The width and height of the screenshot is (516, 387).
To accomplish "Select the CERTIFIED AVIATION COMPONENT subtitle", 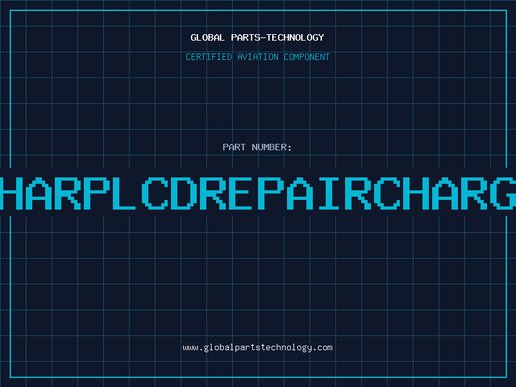I will (257, 57).
